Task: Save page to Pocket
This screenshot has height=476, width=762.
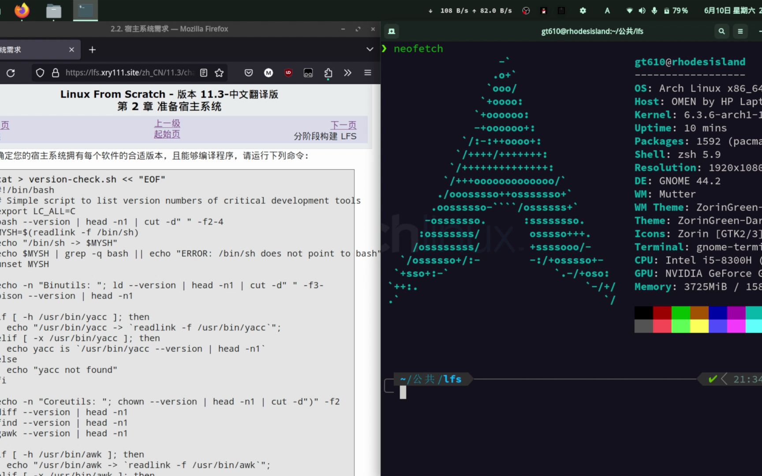Action: [249, 73]
